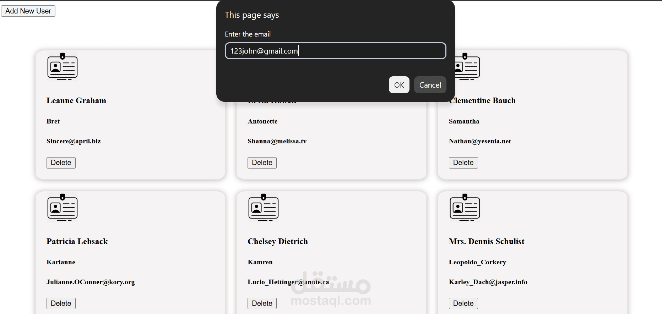Delete the Chelsey Dietrich user card
Screen dimensions: 662x314
pos(262,303)
